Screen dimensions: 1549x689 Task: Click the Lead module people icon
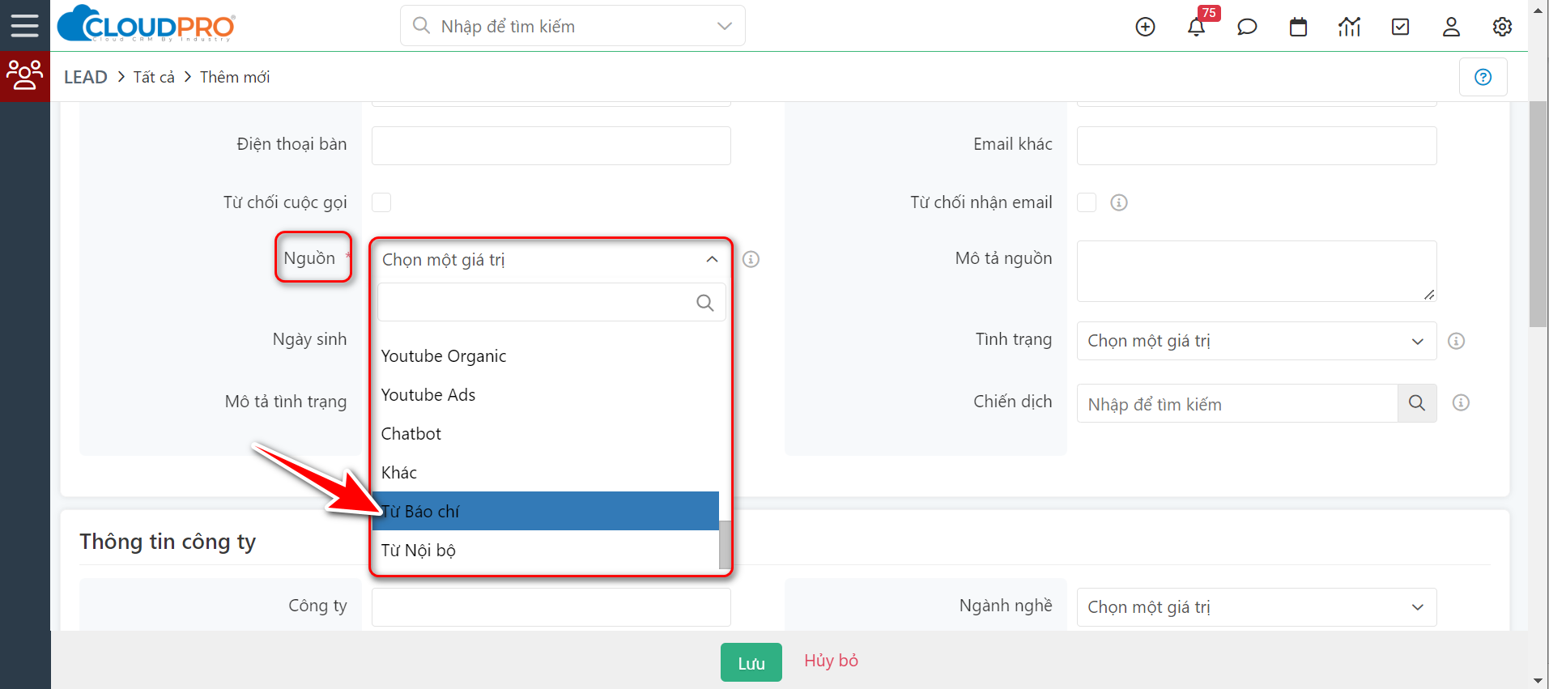[25, 76]
